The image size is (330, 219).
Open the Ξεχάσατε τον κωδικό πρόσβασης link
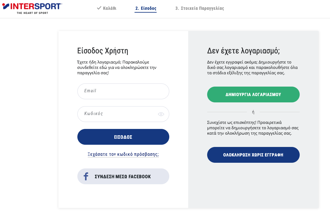click(x=123, y=154)
